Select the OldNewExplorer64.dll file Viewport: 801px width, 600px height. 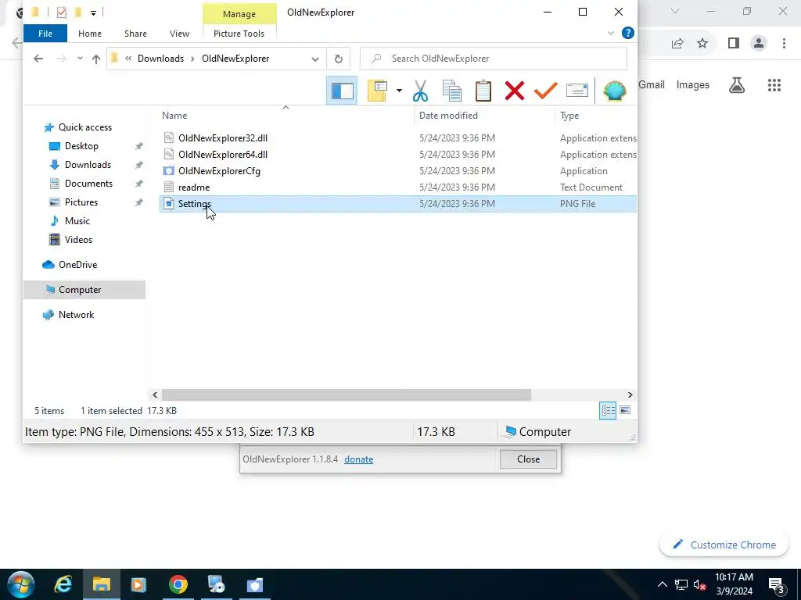point(223,155)
